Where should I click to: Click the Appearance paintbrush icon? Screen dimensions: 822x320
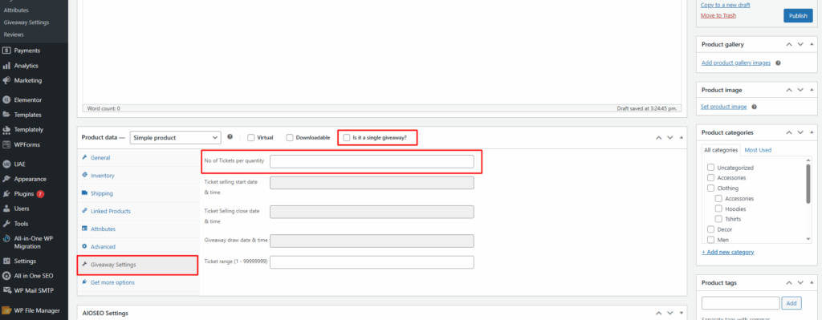(6, 179)
